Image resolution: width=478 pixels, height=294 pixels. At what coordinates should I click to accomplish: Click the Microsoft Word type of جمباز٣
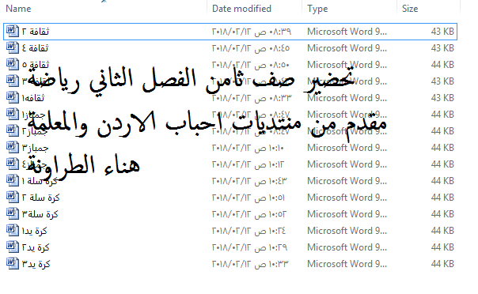pos(347,148)
